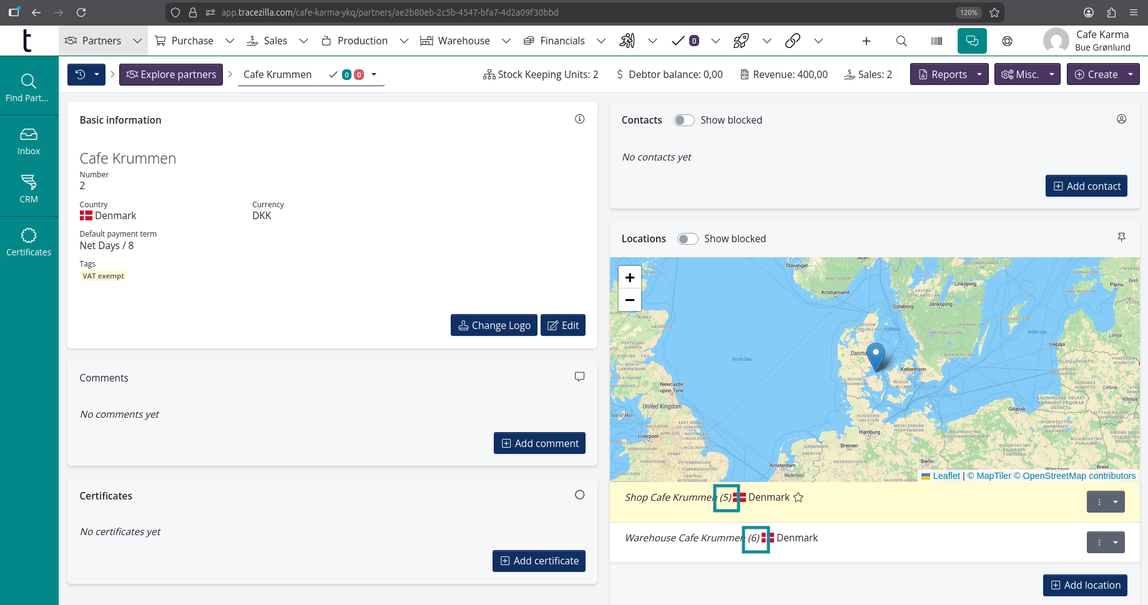Open the Inbox from the sidebar
Screen dimensions: 1148x605
(29, 140)
